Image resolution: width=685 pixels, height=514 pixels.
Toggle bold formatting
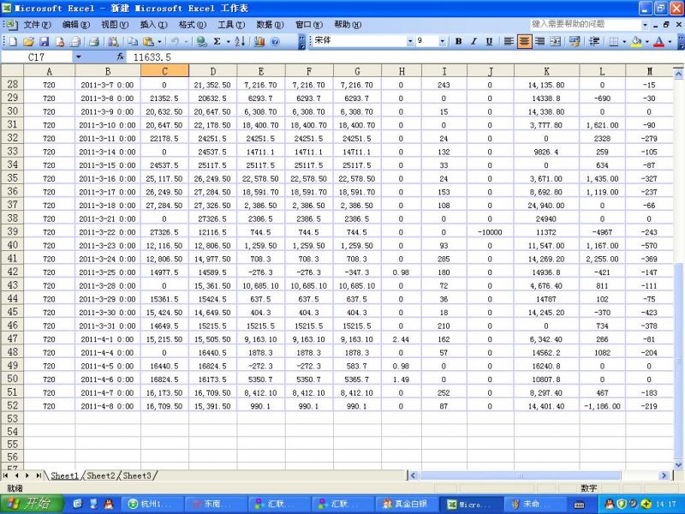pyautogui.click(x=458, y=40)
